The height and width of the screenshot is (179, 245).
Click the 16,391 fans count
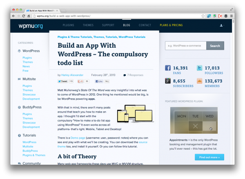180,68
